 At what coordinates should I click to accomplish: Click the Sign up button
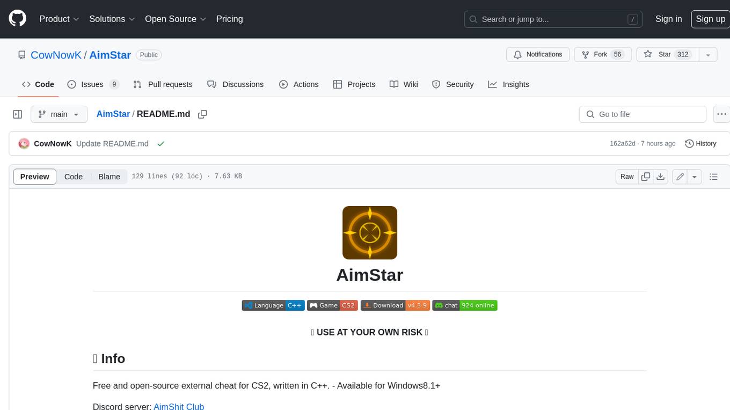click(710, 19)
